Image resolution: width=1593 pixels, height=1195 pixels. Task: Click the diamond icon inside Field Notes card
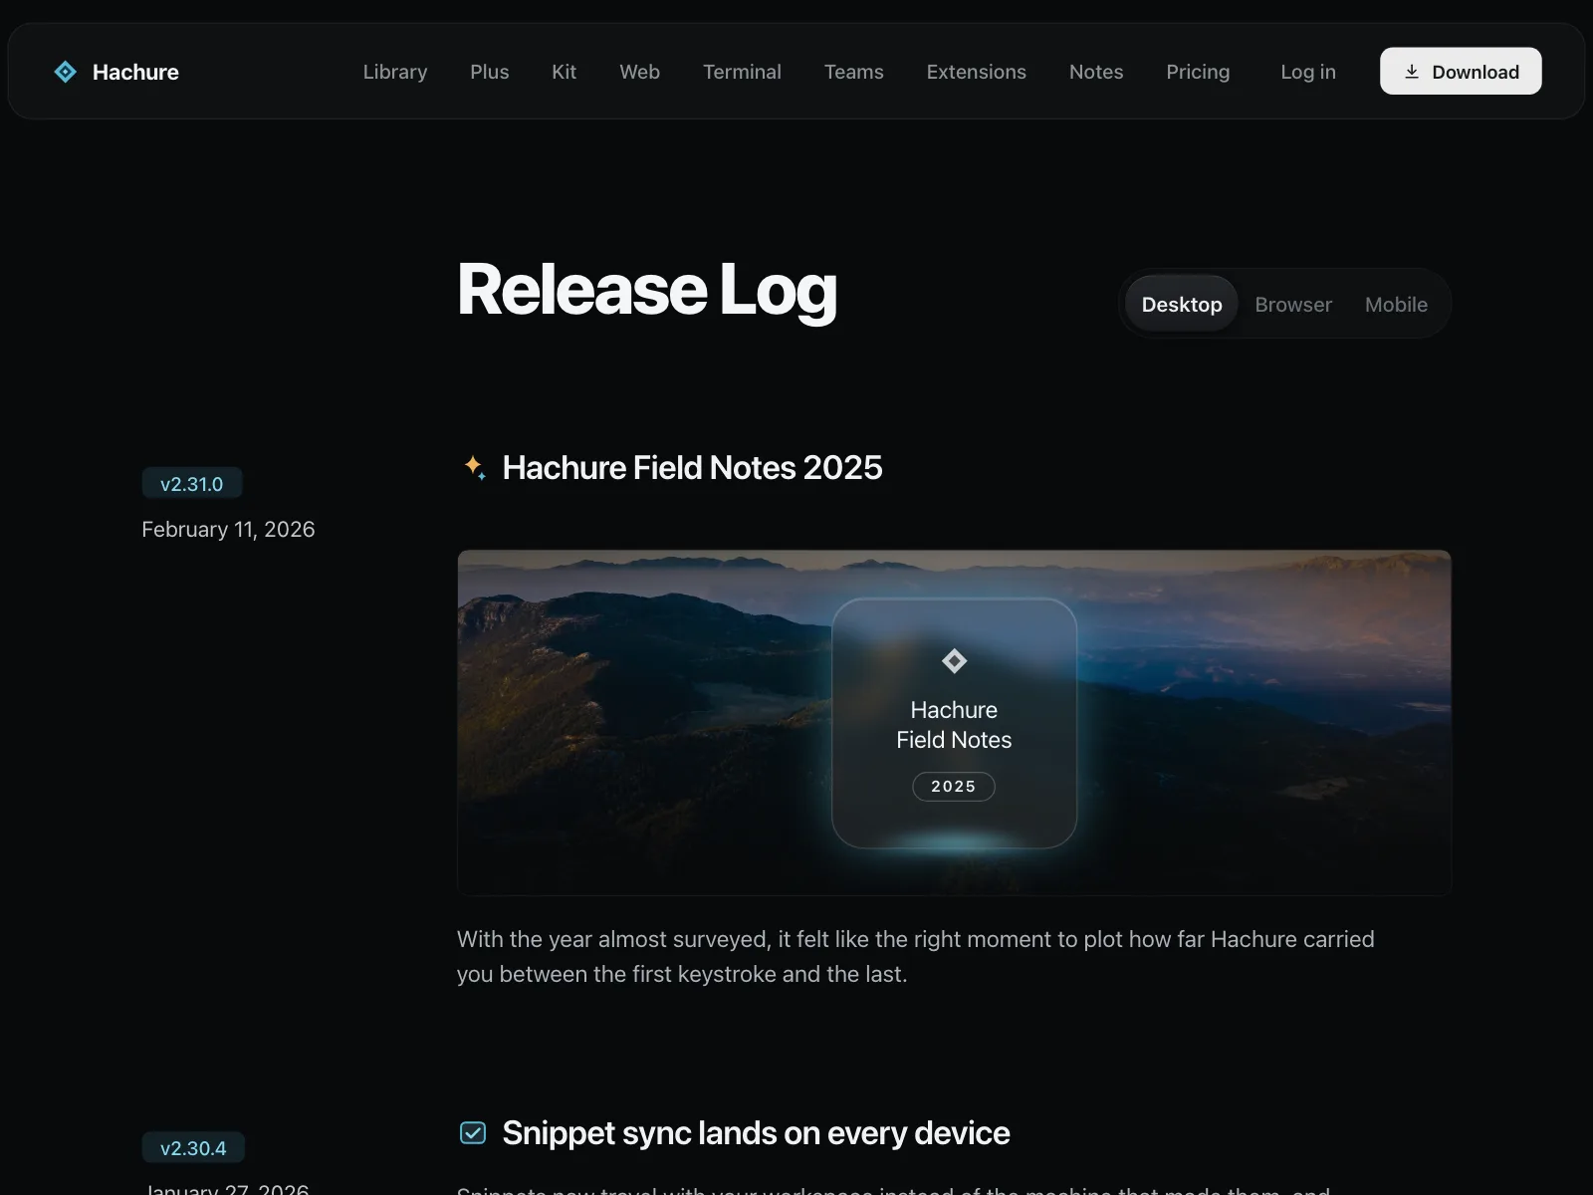coord(954,660)
